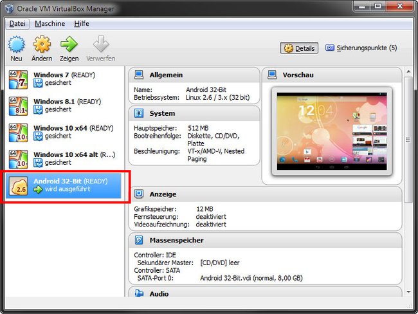Select the Windows 7 (READY) machine entry
Screen dimensions: 418x314
pyautogui.click(x=64, y=80)
